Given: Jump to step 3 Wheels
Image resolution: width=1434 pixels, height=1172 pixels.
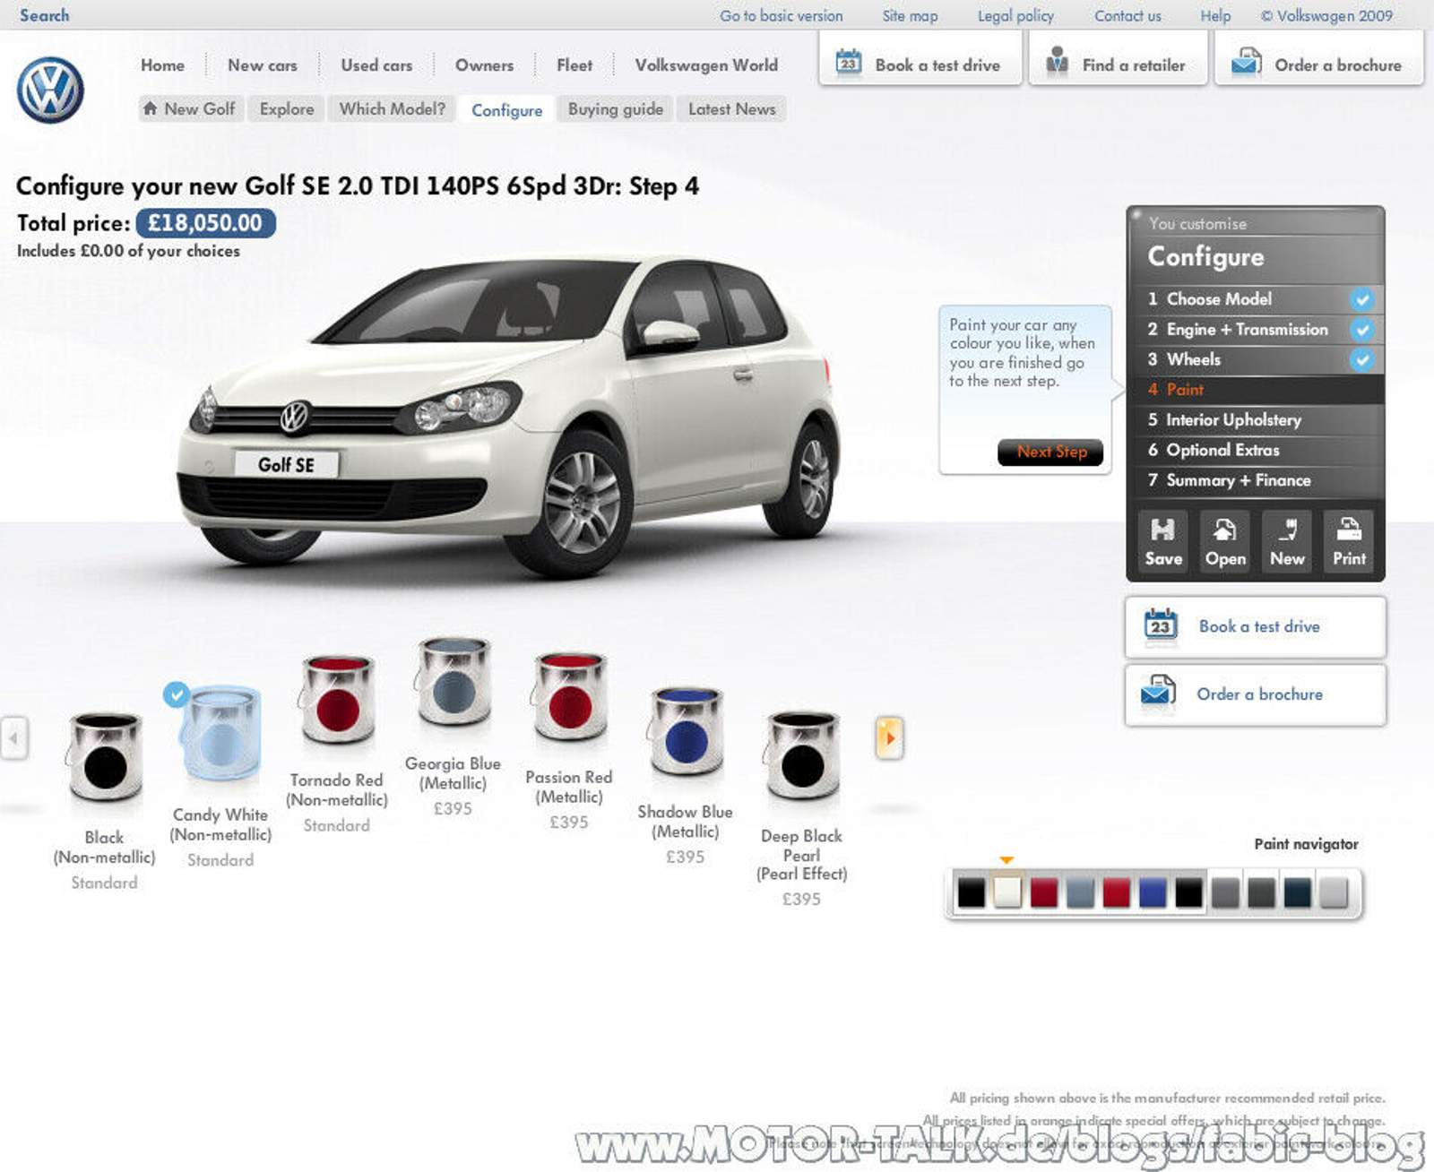Looking at the screenshot, I should (x=1255, y=359).
